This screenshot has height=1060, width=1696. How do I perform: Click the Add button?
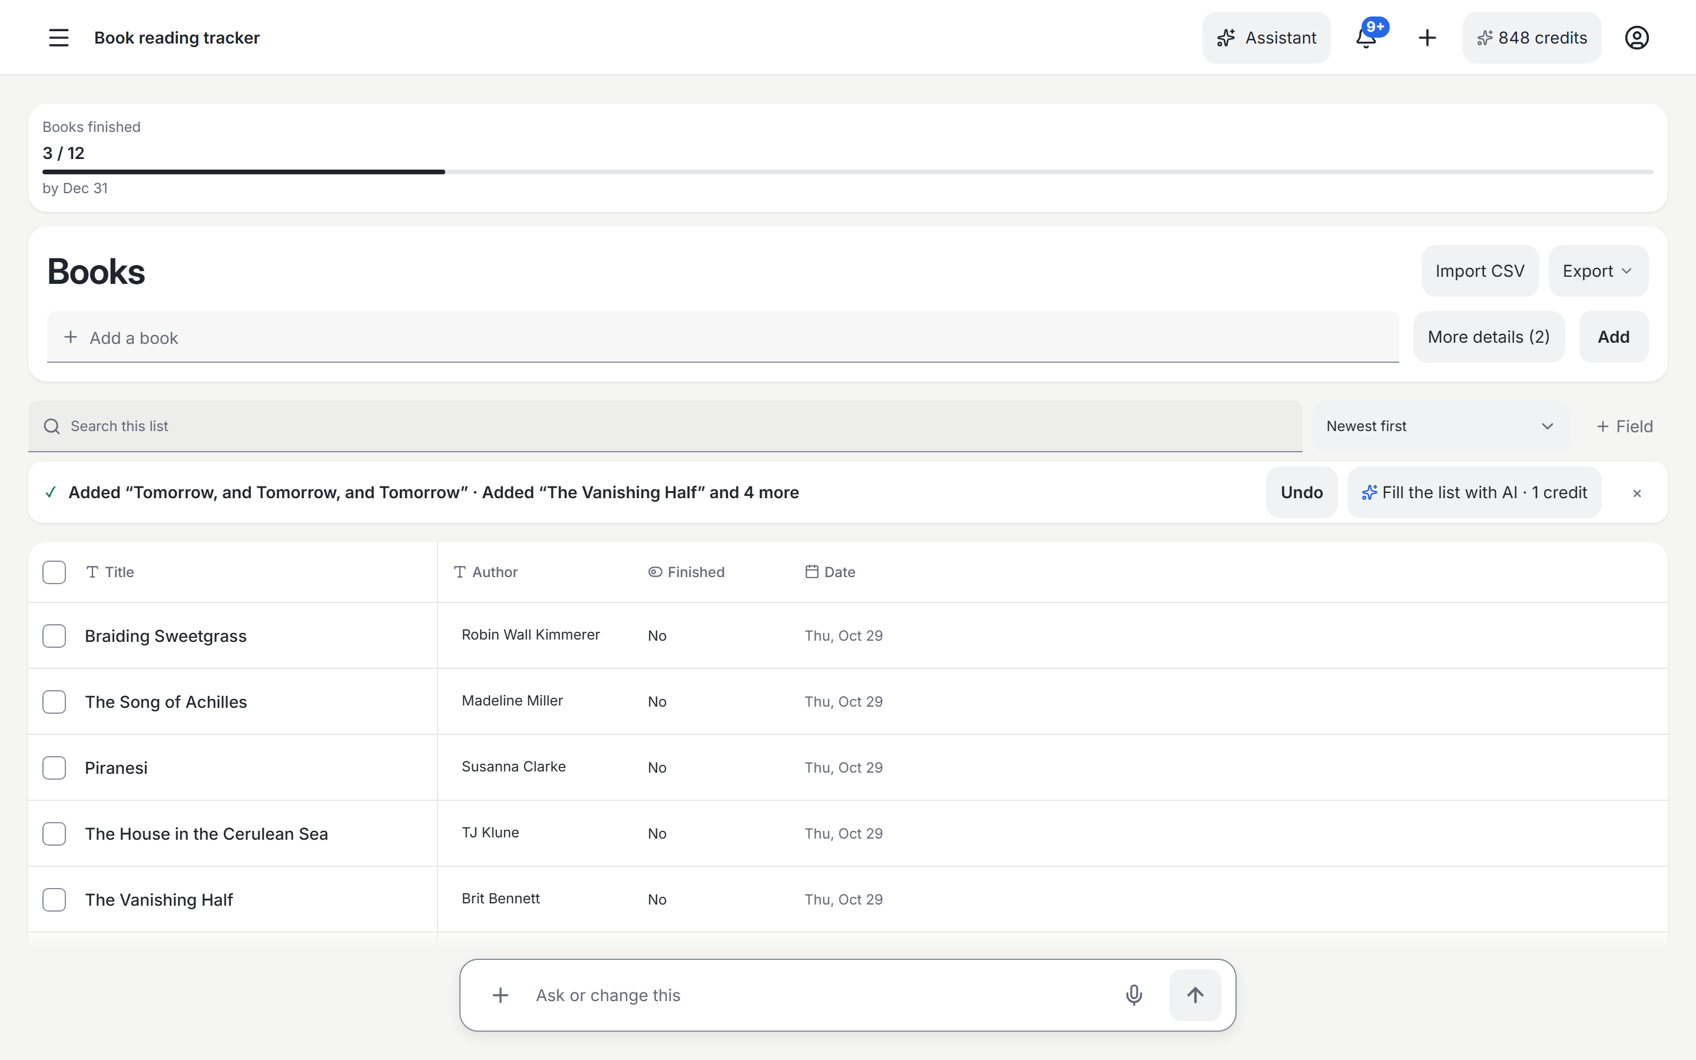click(1614, 337)
